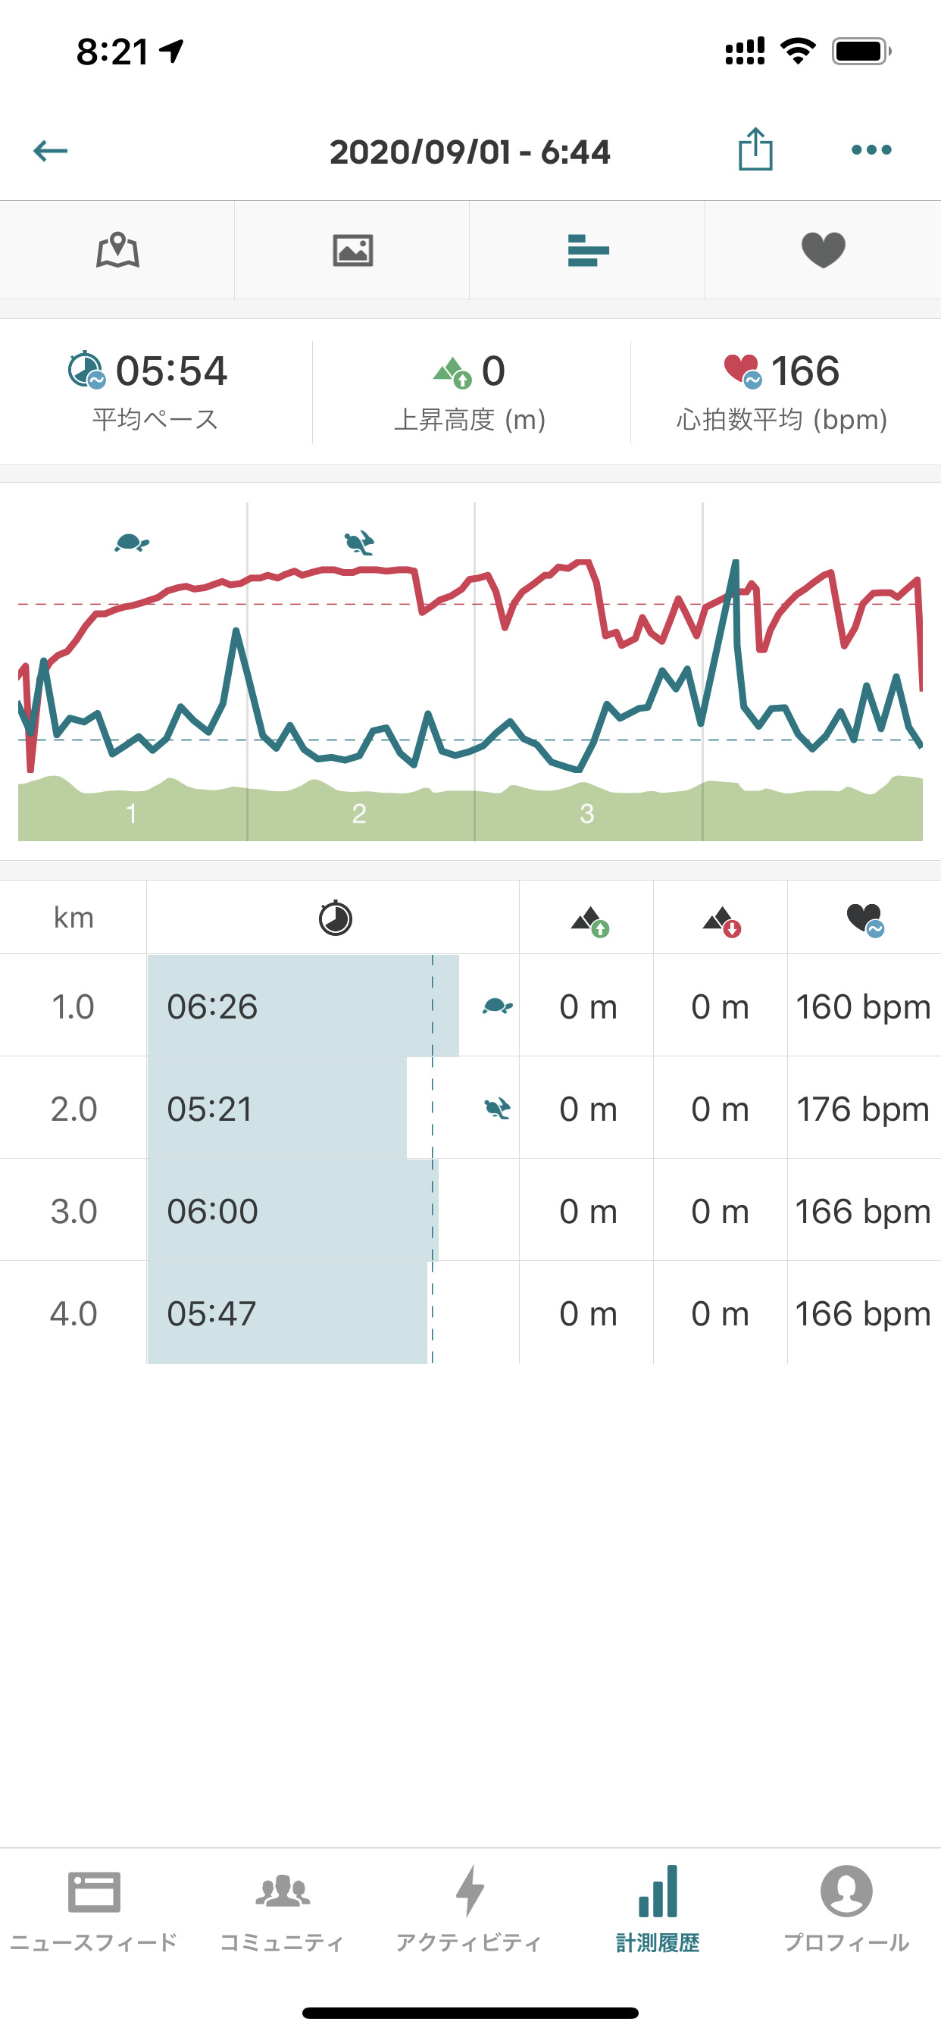
Task: Tap the elevation loss column header icon
Action: pyautogui.click(x=721, y=921)
